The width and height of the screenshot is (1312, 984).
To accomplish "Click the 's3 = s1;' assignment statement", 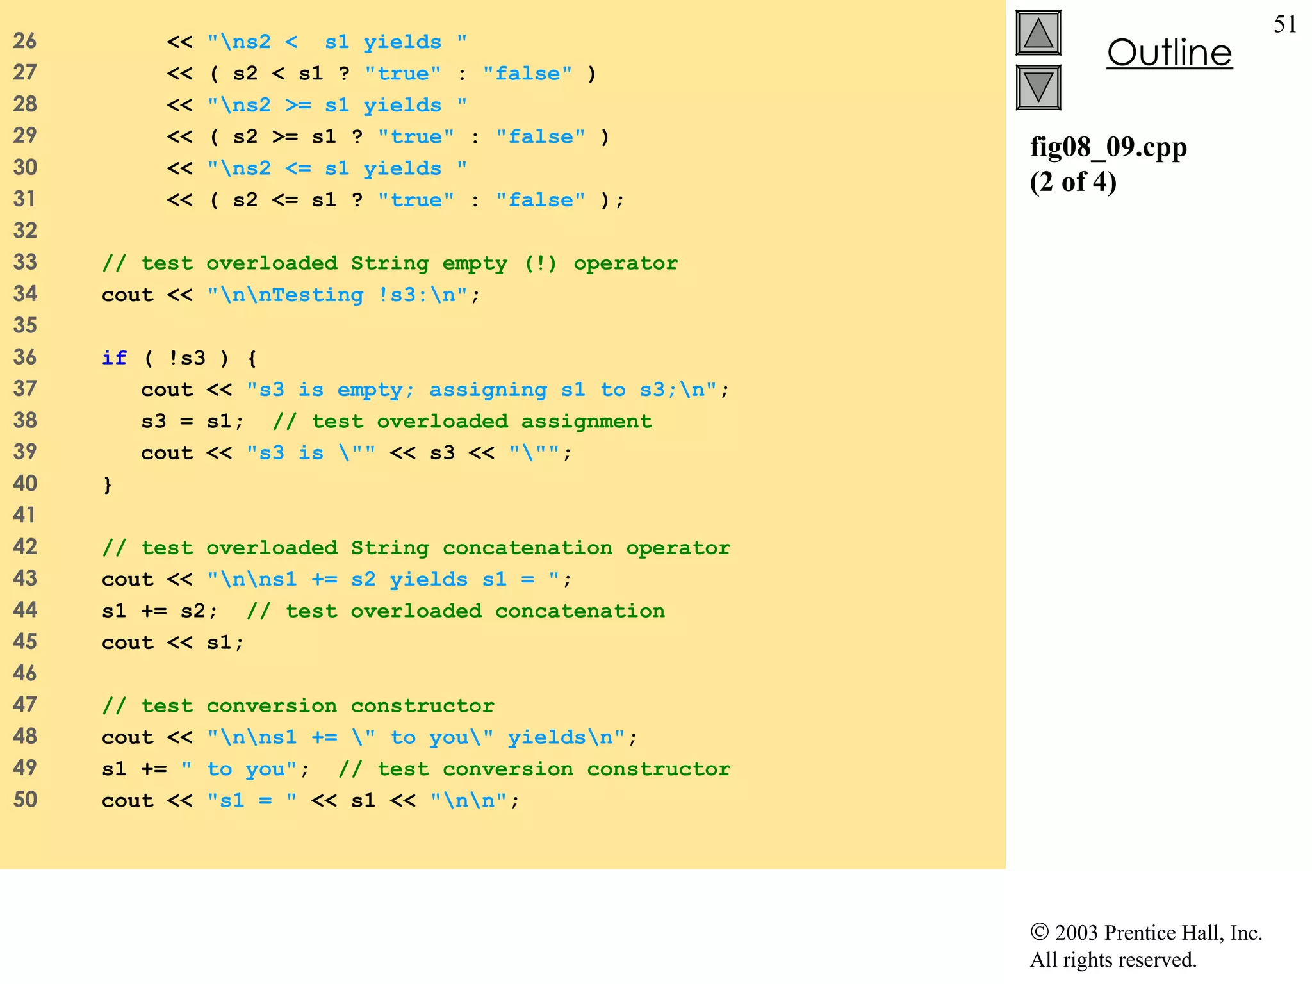I will (192, 421).
